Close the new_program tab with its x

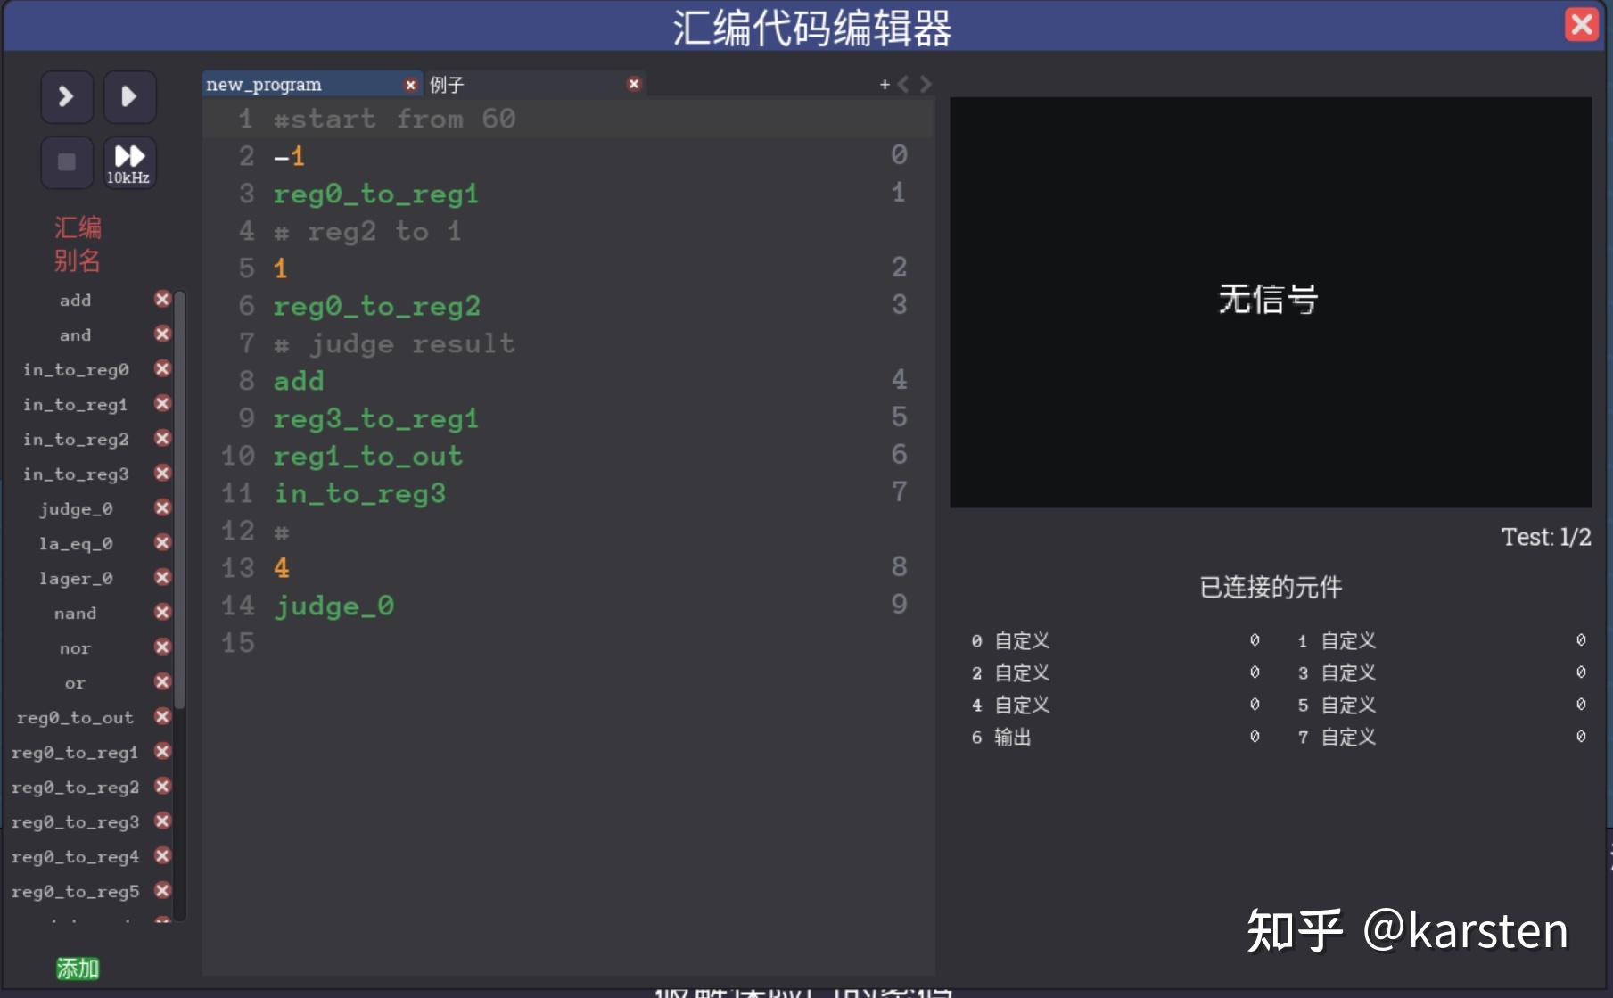coord(410,85)
